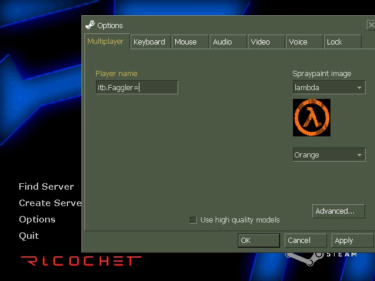This screenshot has height=281, width=375.
Task: Open the Mouse tab
Action: click(190, 42)
